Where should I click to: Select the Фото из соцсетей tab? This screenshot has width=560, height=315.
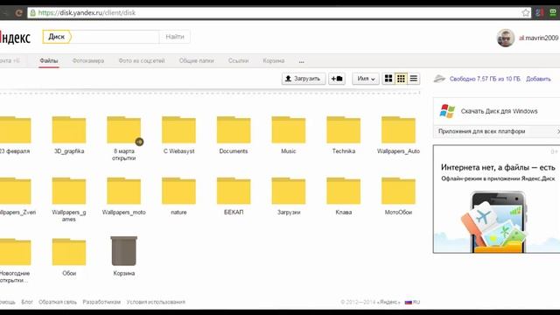[x=142, y=60]
